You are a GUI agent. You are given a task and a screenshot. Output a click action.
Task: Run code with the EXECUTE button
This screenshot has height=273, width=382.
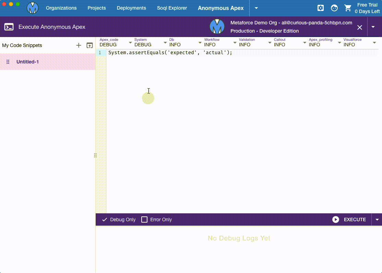[349, 219]
